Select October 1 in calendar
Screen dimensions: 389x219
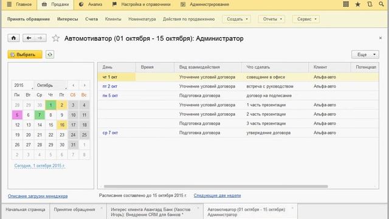pos(50,105)
